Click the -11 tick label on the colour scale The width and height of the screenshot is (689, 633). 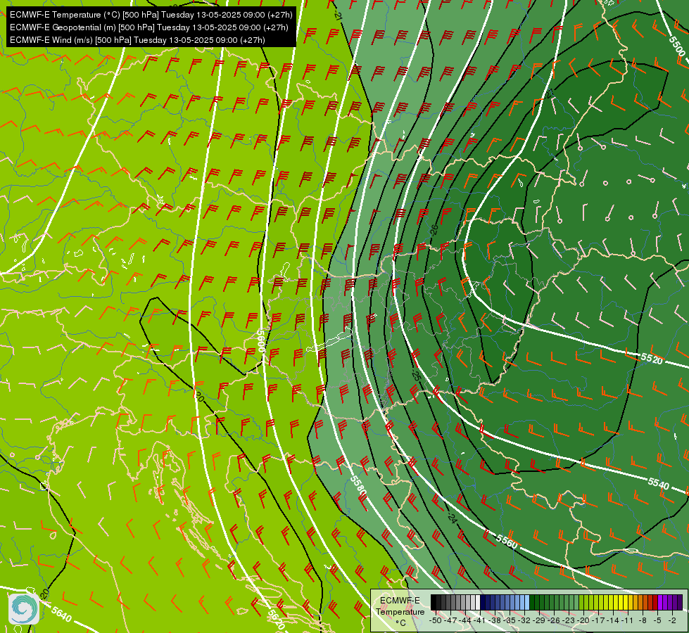(628, 620)
